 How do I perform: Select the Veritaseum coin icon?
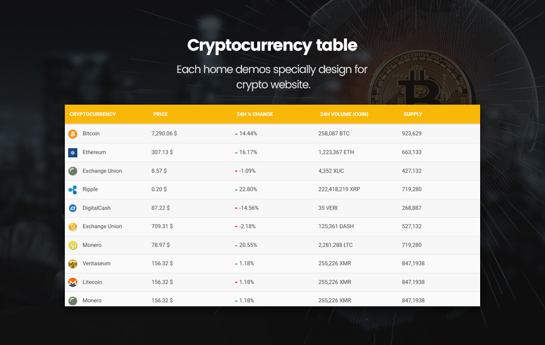click(x=73, y=263)
